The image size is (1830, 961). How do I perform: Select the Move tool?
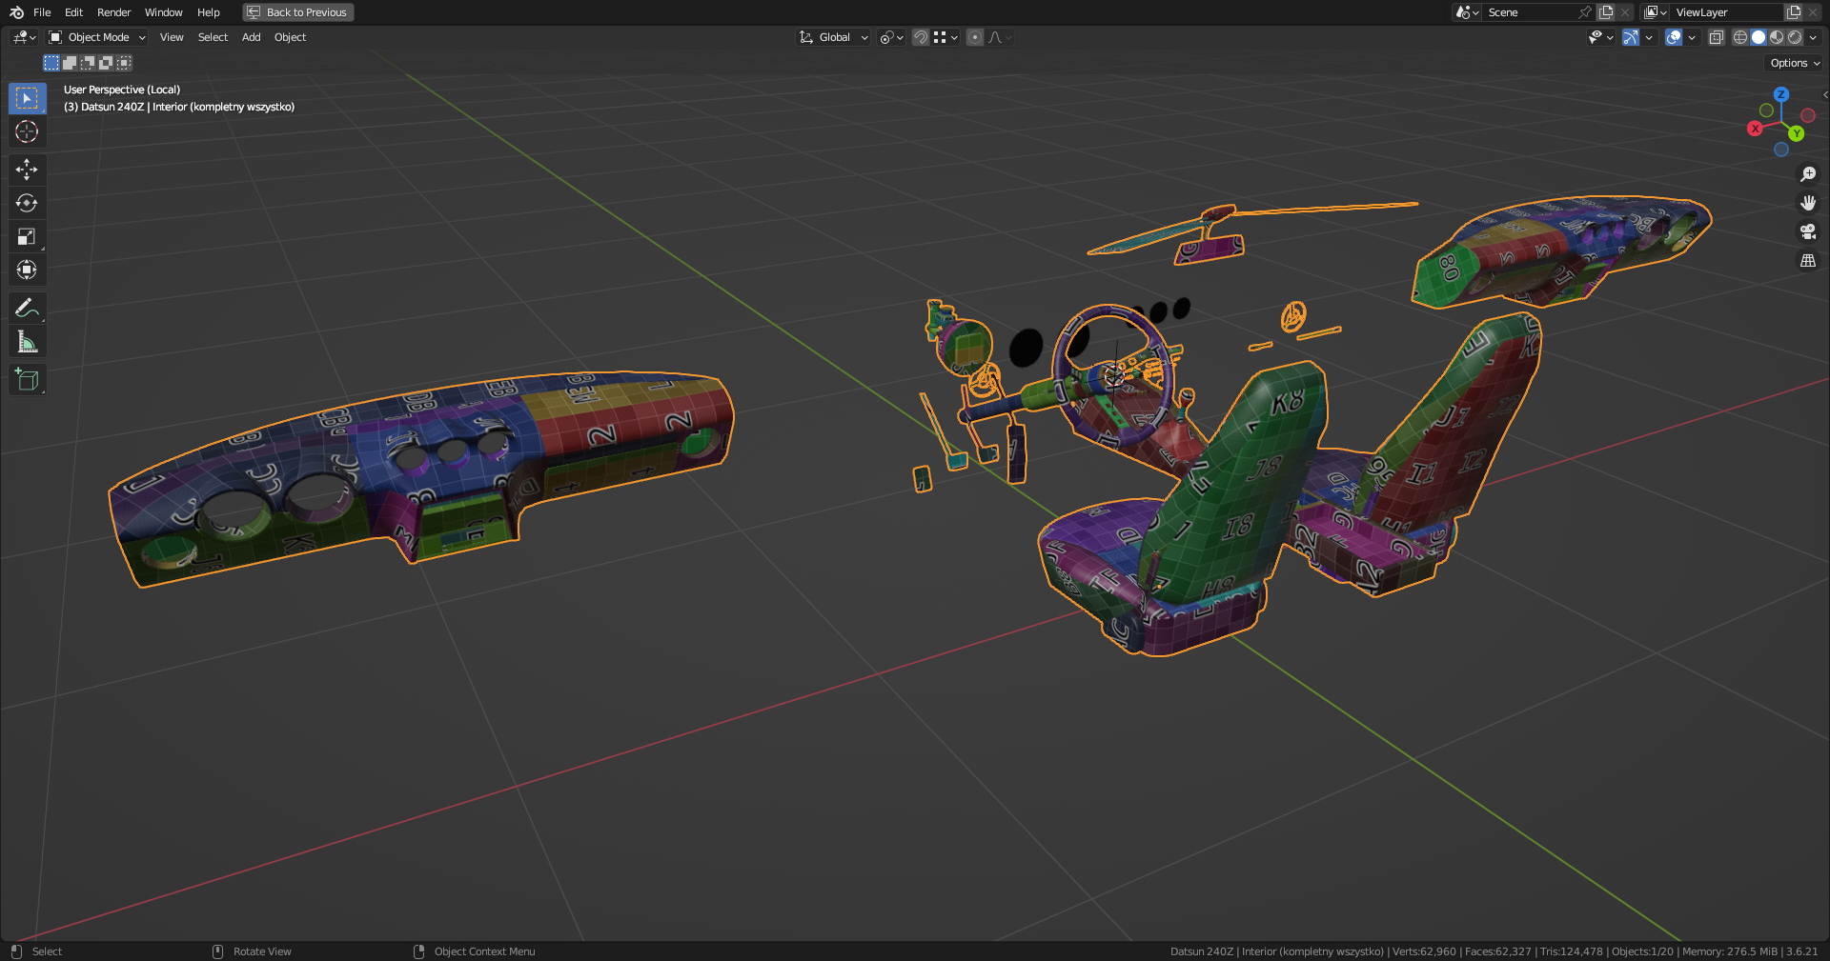click(x=27, y=170)
